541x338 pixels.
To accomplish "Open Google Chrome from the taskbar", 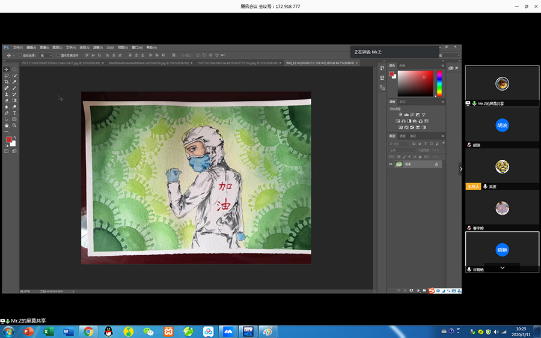I will [88, 331].
